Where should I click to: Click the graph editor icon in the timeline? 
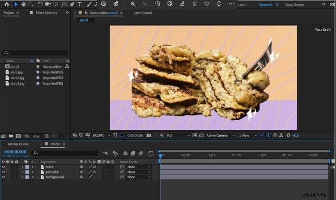click(151, 153)
